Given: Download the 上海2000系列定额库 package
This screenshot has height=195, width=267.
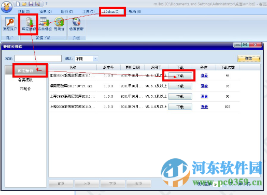Looking at the screenshot, I should [180, 107].
